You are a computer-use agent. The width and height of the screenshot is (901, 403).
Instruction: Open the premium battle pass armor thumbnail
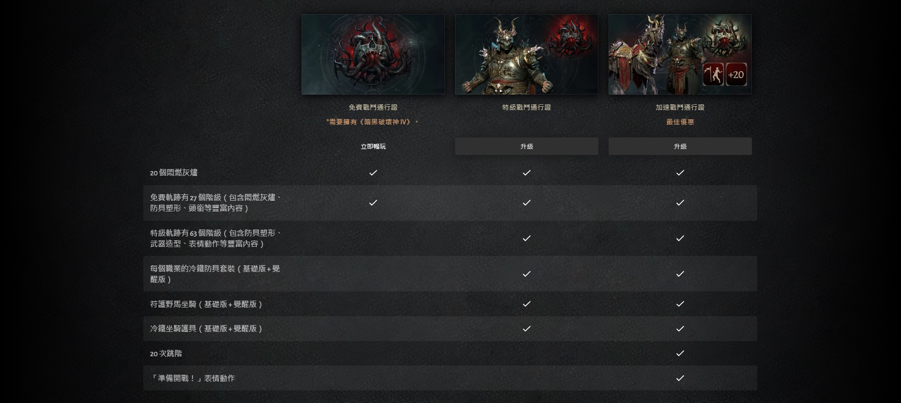point(527,54)
